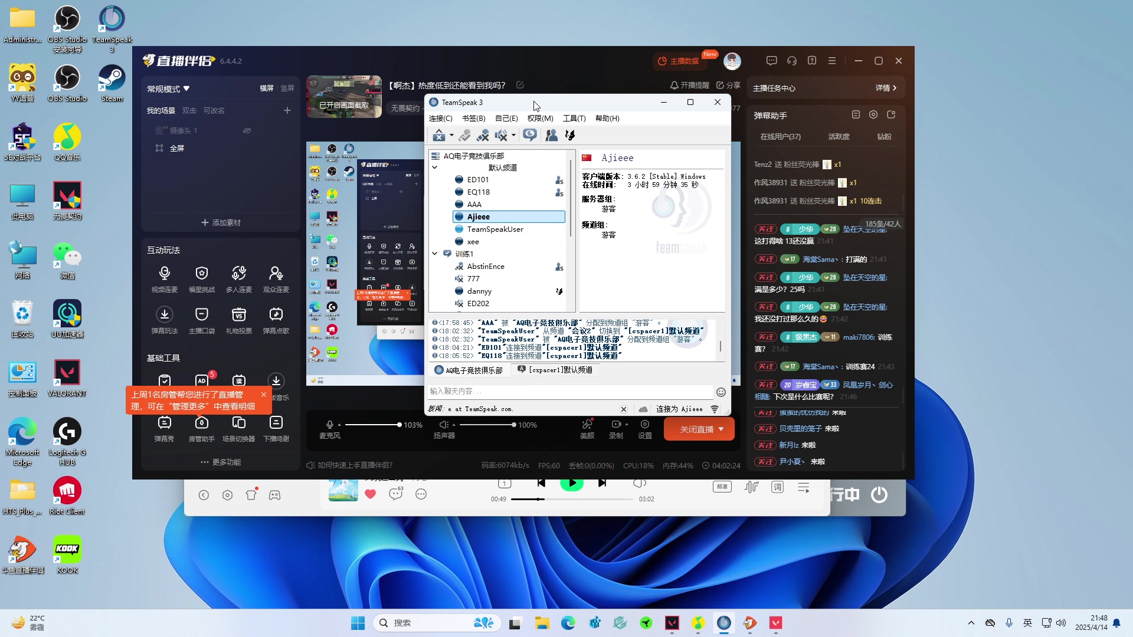Image resolution: width=1133 pixels, height=637 pixels.
Task: Toggle visibility of 摄像头 1 source
Action: [247, 130]
